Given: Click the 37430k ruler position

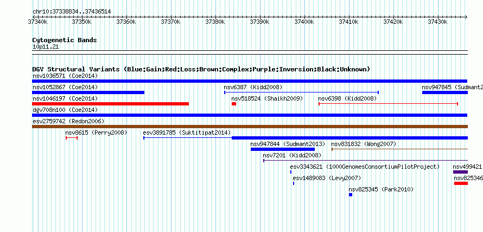Looking at the screenshot, I should [x=438, y=22].
